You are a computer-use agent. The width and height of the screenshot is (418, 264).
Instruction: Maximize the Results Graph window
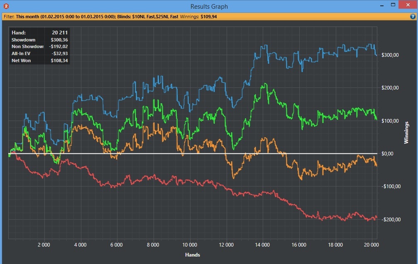[x=393, y=5]
